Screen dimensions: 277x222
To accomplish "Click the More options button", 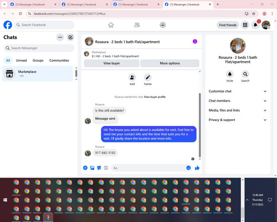I will [x=170, y=63].
